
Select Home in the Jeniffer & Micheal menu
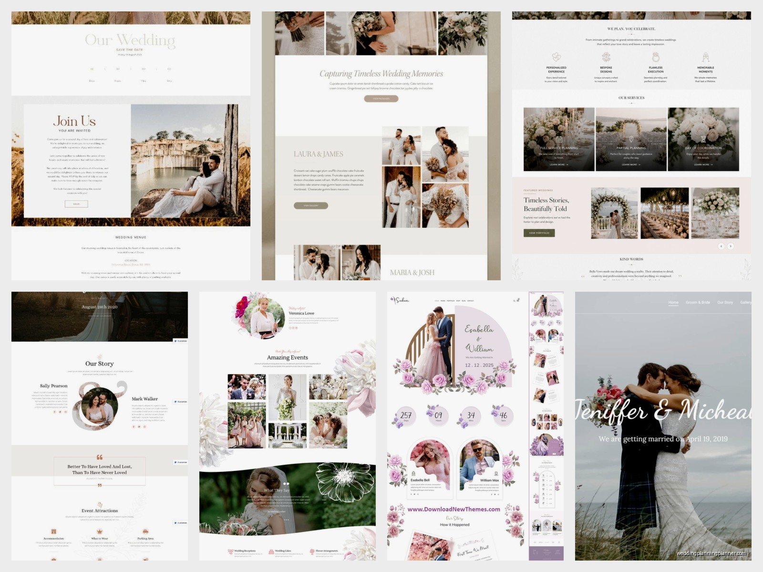pyautogui.click(x=673, y=303)
